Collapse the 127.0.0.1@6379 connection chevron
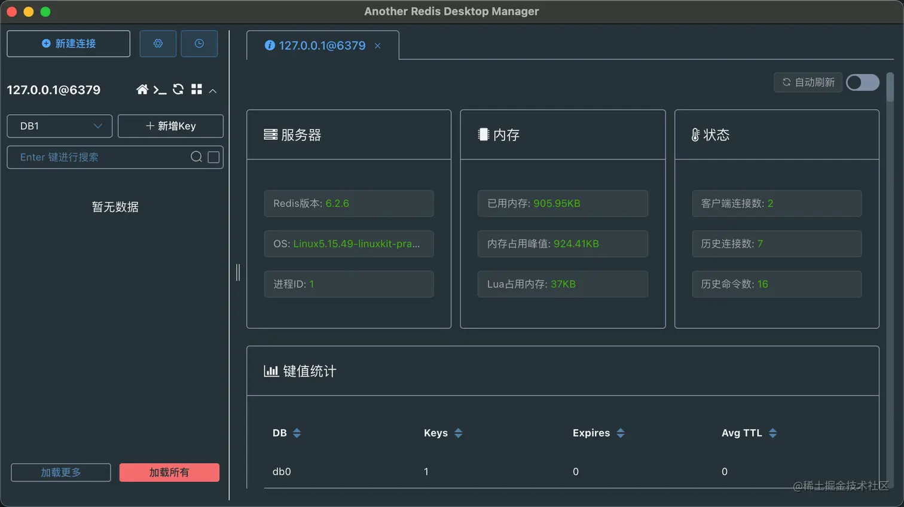The width and height of the screenshot is (904, 507). (x=213, y=91)
